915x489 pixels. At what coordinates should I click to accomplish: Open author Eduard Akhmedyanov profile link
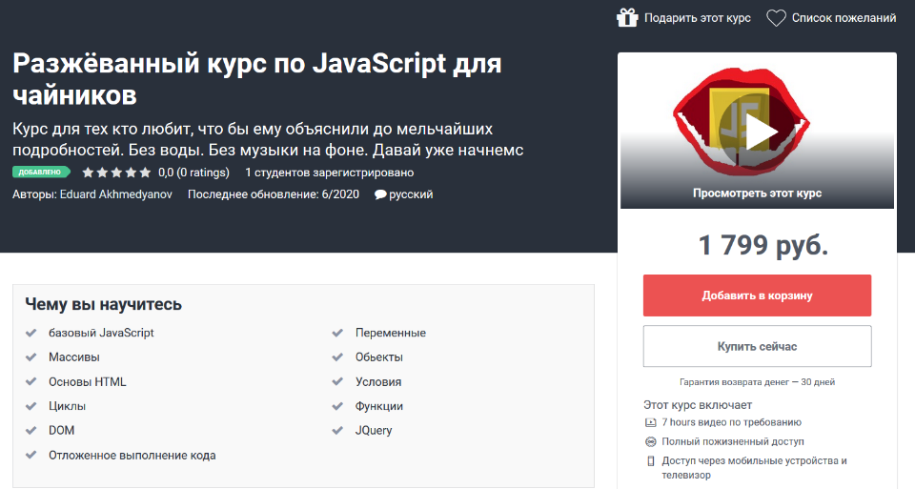[x=115, y=194]
